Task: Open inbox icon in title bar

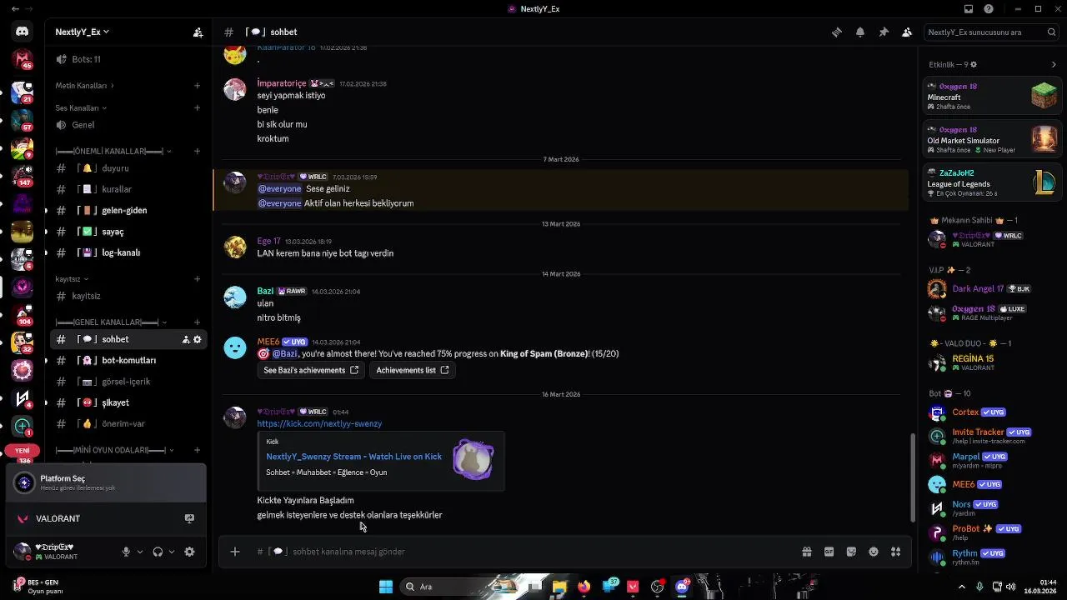Action: click(x=968, y=9)
